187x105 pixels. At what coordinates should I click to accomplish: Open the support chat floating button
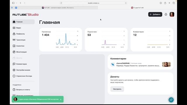[171, 100]
